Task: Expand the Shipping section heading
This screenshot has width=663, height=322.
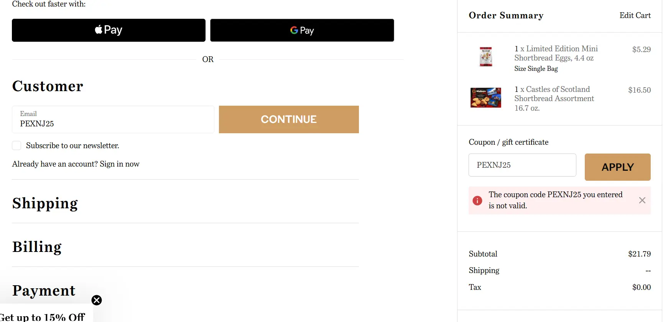Action: (x=45, y=203)
